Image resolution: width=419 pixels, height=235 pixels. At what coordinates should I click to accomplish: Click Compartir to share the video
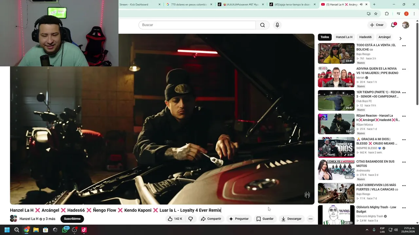pos(211,219)
